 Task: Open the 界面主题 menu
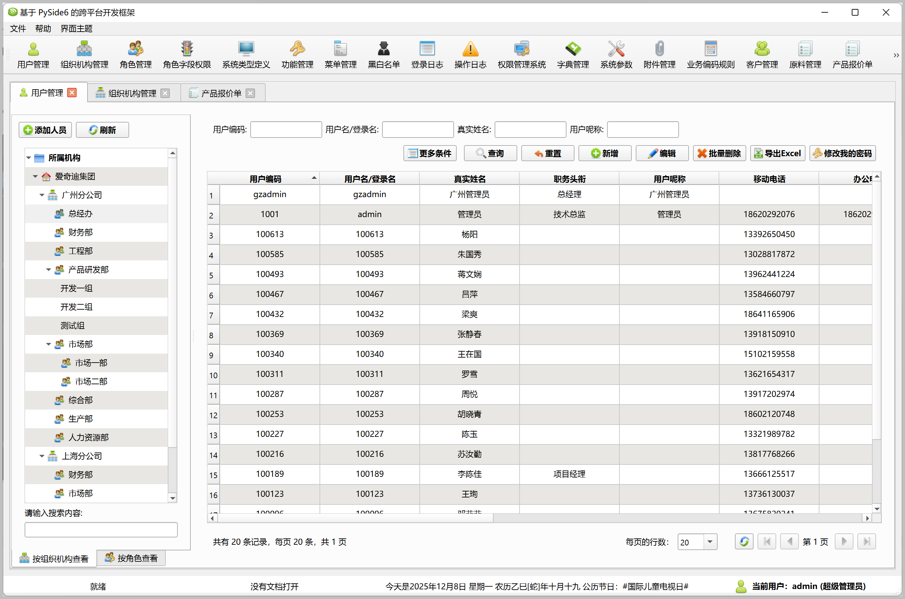[x=76, y=29]
